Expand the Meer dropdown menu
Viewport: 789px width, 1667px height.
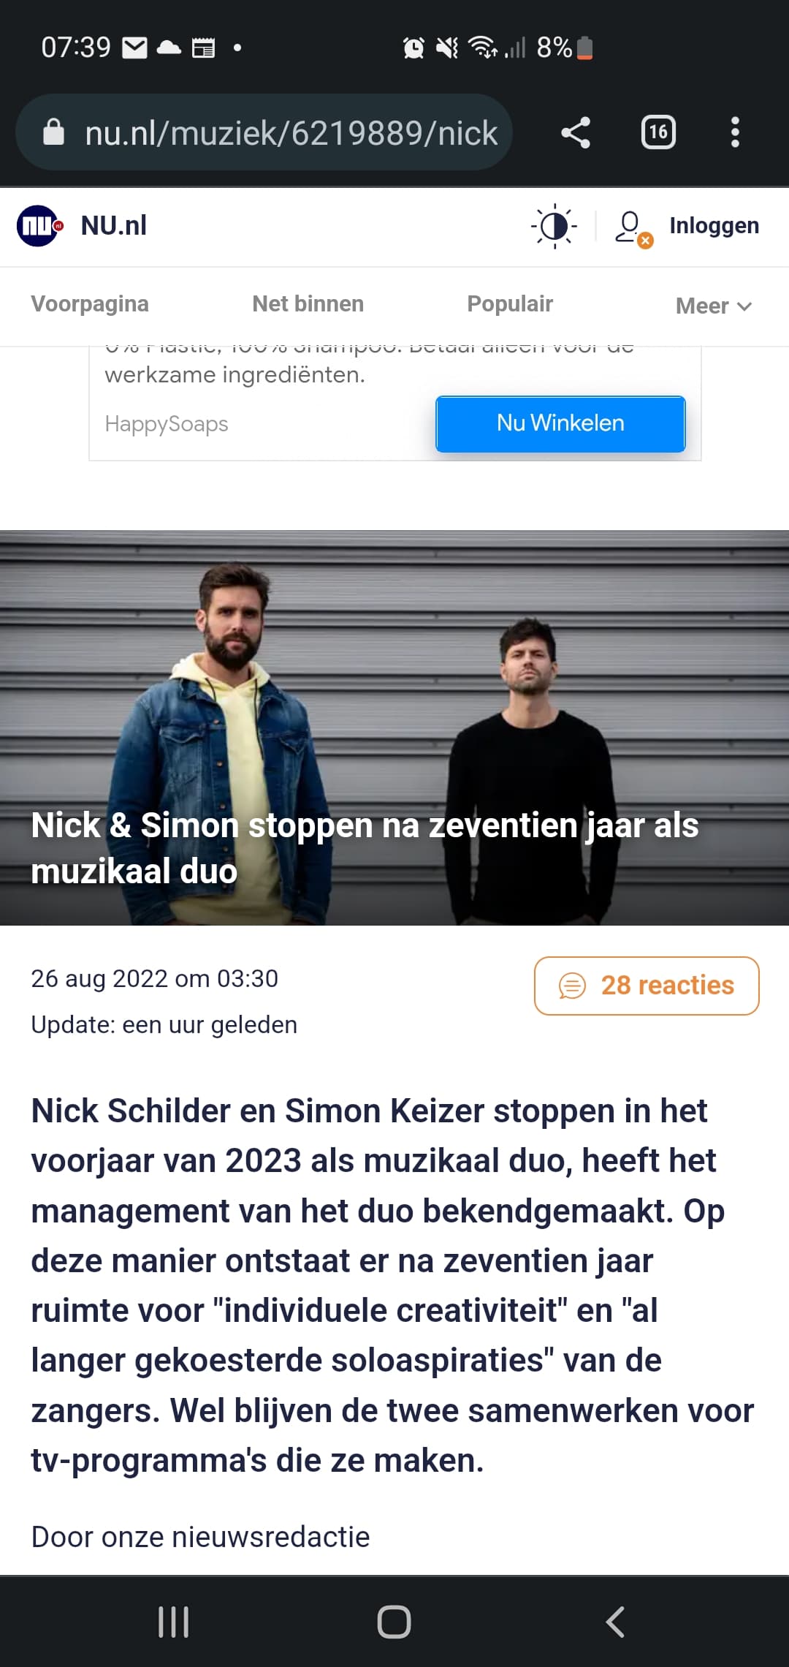tap(714, 306)
